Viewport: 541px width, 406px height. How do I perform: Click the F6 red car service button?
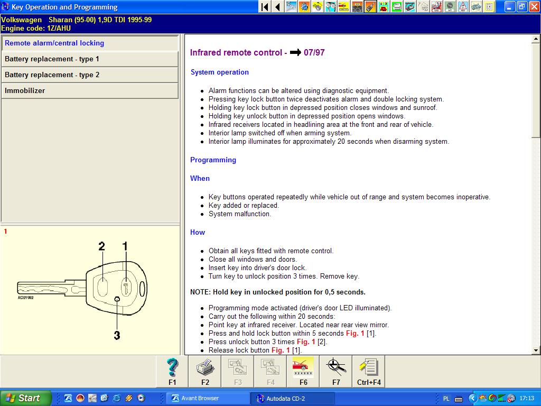(303, 372)
